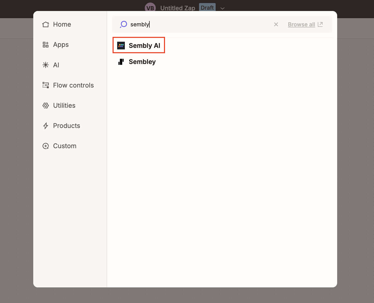Viewport: 374px width, 303px height.
Task: Open the Browse all link
Action: pyautogui.click(x=301, y=24)
